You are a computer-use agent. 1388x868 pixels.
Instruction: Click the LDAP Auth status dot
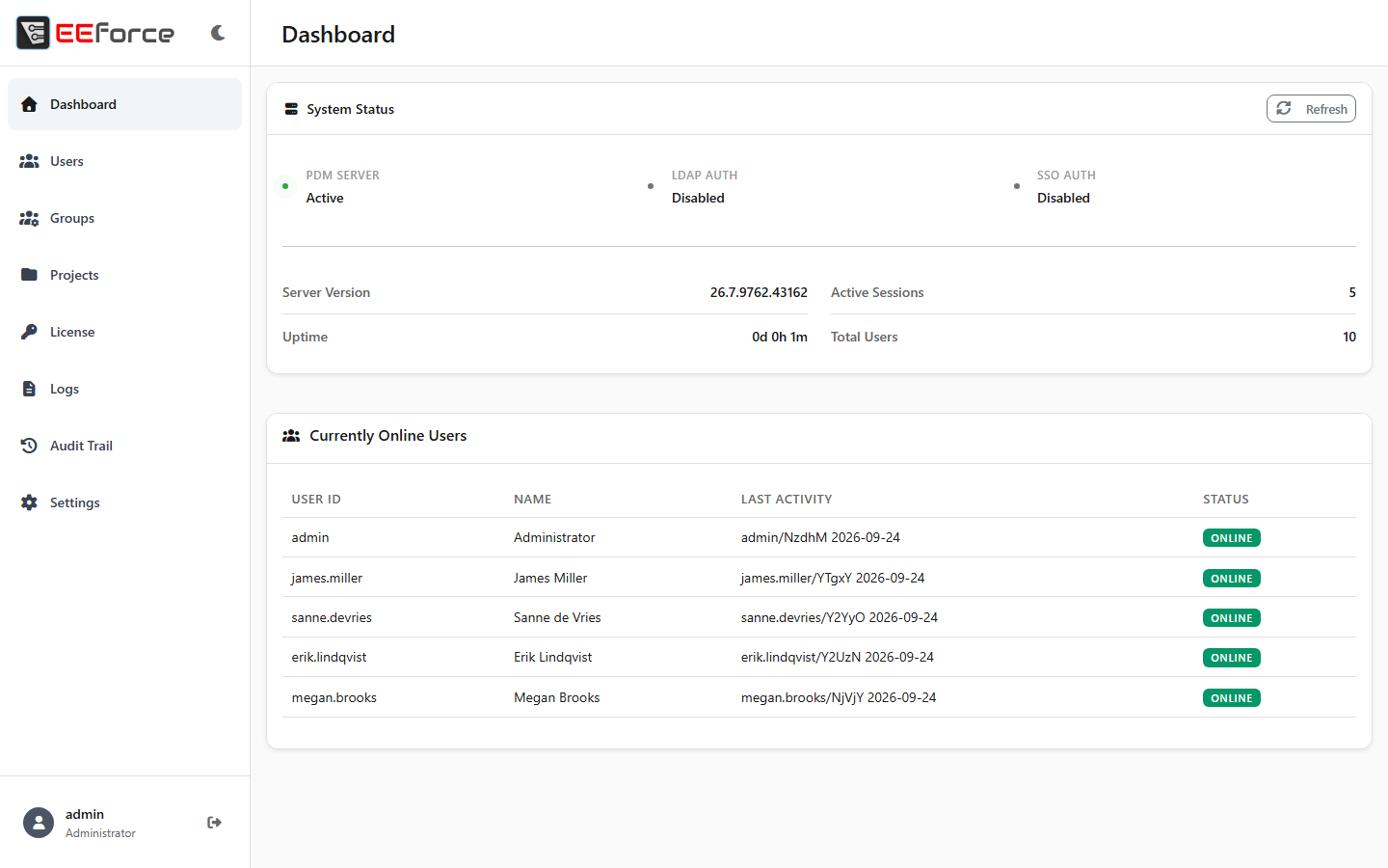pyautogui.click(x=651, y=186)
